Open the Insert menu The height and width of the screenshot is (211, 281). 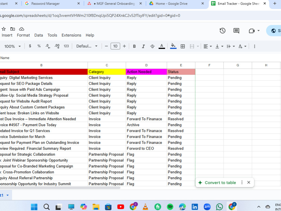7,35
